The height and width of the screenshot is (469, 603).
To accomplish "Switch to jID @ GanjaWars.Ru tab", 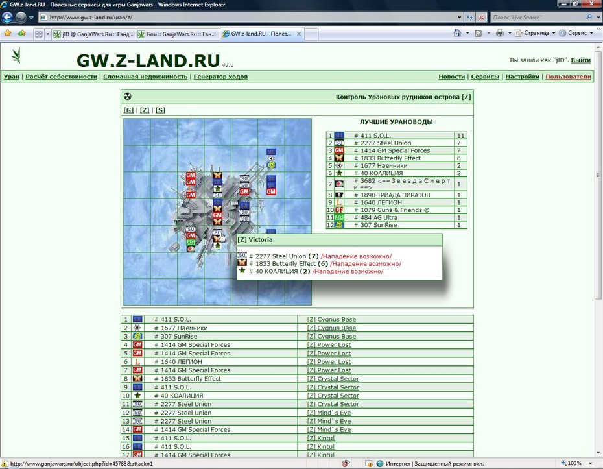I will (x=93, y=34).
